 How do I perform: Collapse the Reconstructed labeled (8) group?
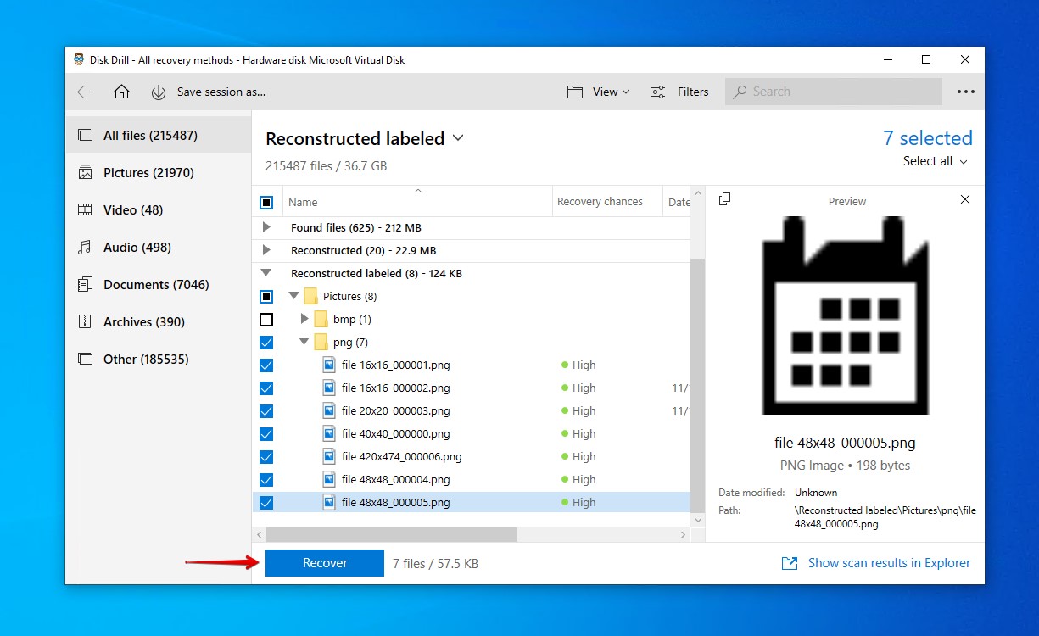[x=266, y=273]
